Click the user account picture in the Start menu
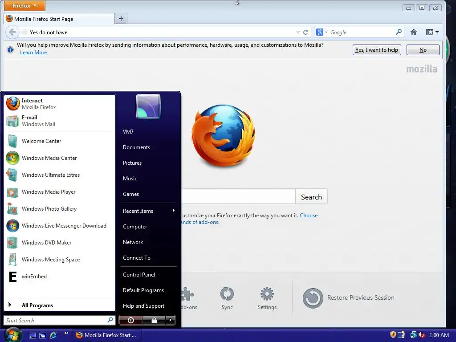The height and width of the screenshot is (342, 456). coord(148,106)
